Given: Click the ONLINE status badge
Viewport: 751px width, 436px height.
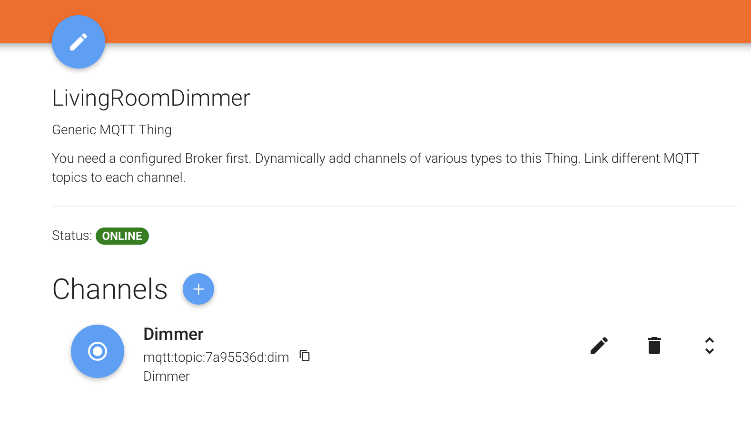Looking at the screenshot, I should pos(122,236).
